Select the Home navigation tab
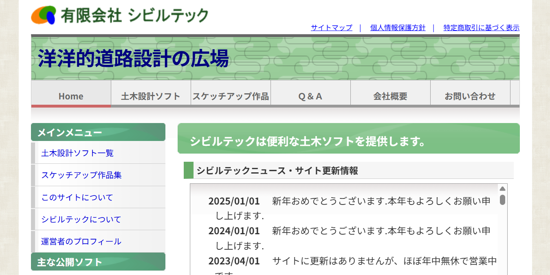The height and width of the screenshot is (275, 550). pos(71,96)
